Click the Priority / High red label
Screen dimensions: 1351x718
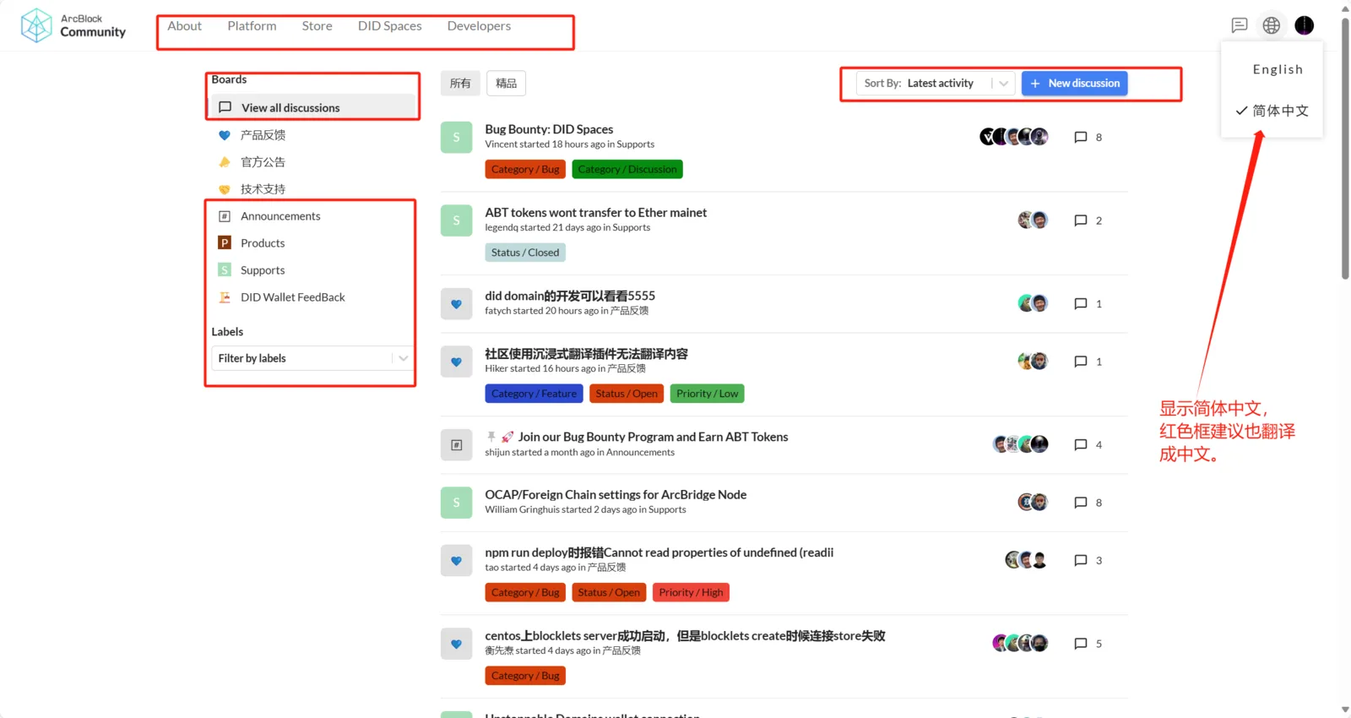tap(691, 593)
